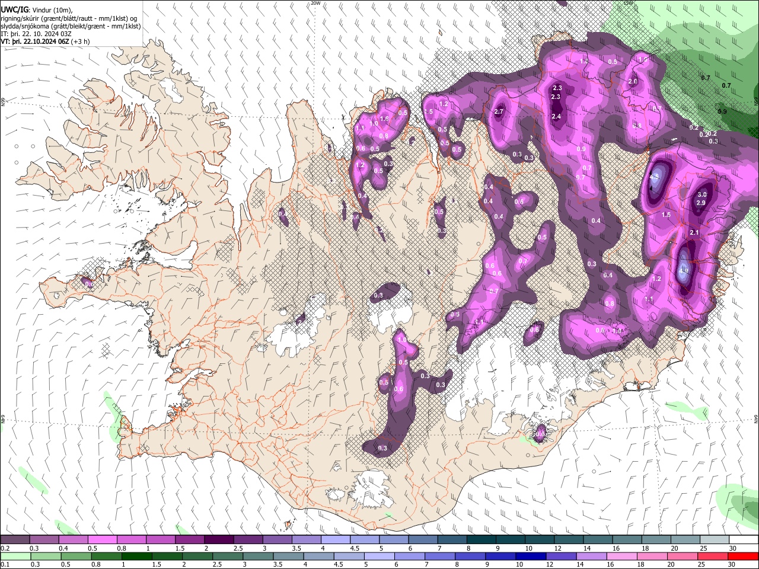Click the (+3 h) forecast offset label
Image resolution: width=759 pixels, height=569 pixels.
[80, 41]
